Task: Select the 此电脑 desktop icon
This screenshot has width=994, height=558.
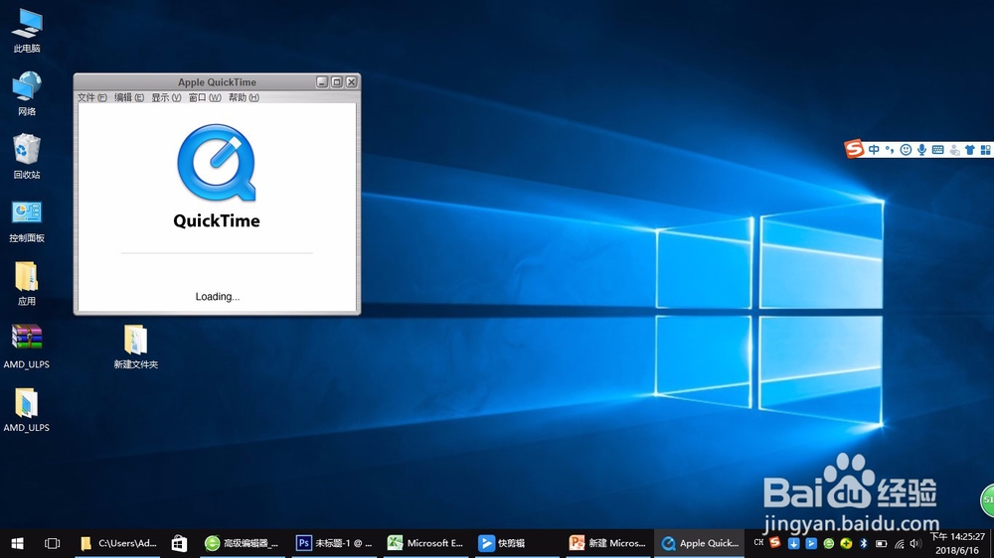Action: pyautogui.click(x=27, y=31)
